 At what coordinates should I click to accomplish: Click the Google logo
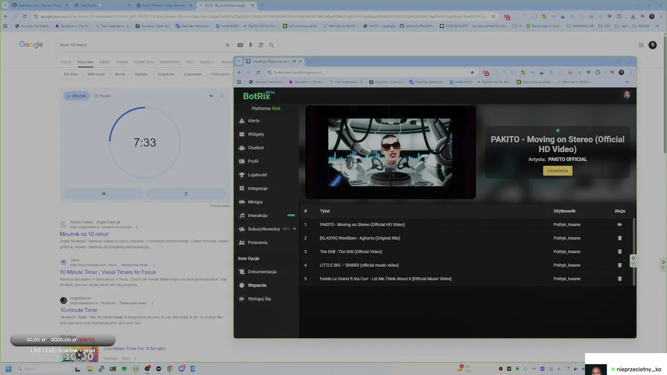(x=31, y=45)
